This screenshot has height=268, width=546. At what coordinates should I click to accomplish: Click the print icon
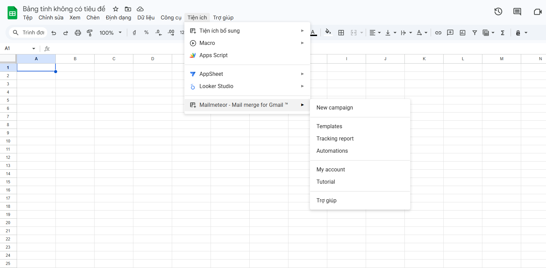pyautogui.click(x=78, y=33)
